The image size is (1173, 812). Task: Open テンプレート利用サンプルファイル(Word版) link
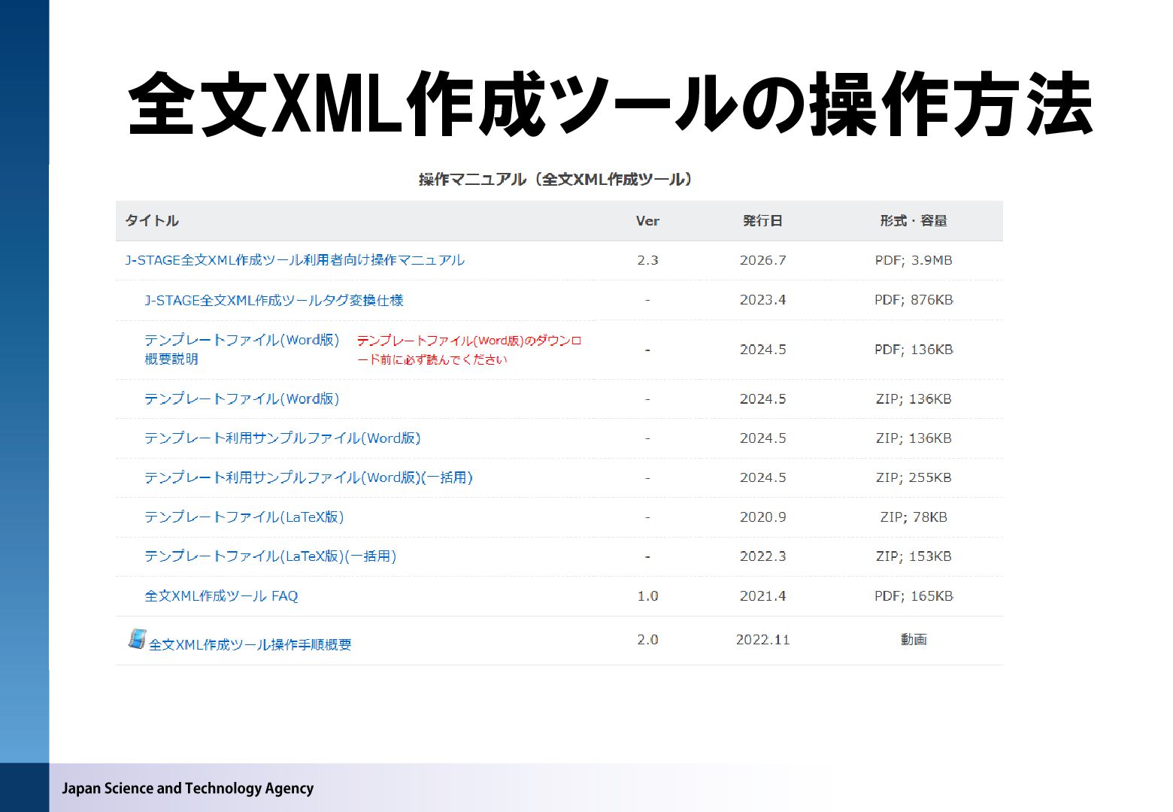tap(282, 438)
